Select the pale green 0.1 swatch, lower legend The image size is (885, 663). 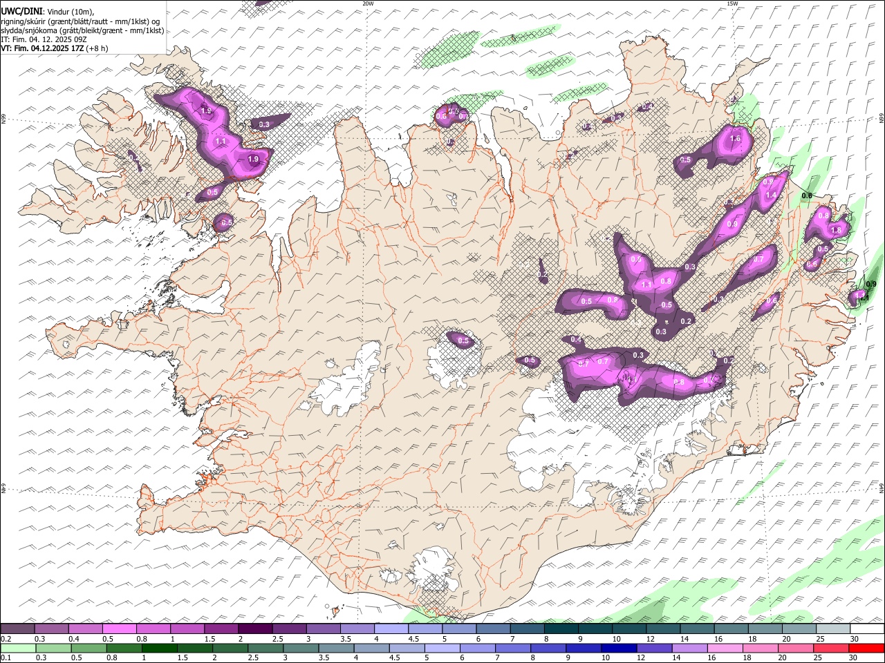click(x=18, y=648)
